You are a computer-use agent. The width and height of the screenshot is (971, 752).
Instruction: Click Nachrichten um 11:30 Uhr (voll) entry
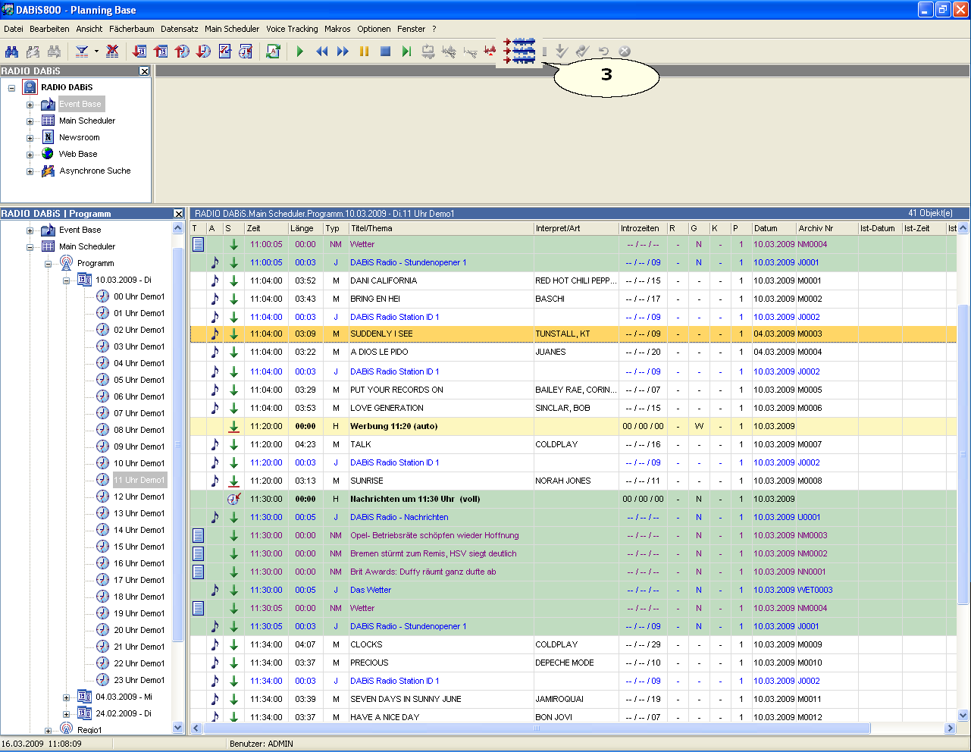[x=415, y=499]
